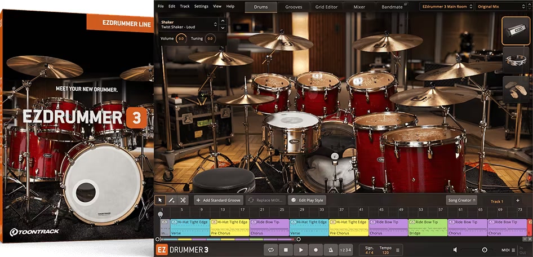Select the tambourine percussion thumbnail
533x257 pixels.
(x=515, y=61)
